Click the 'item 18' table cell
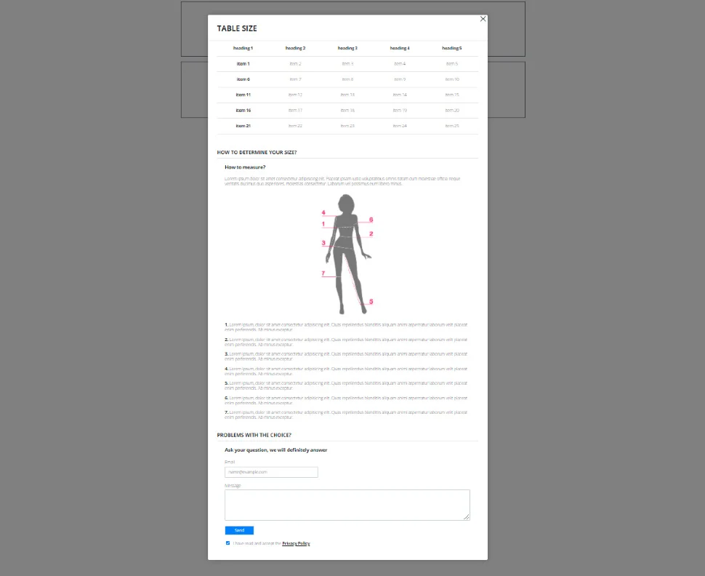 [347, 111]
